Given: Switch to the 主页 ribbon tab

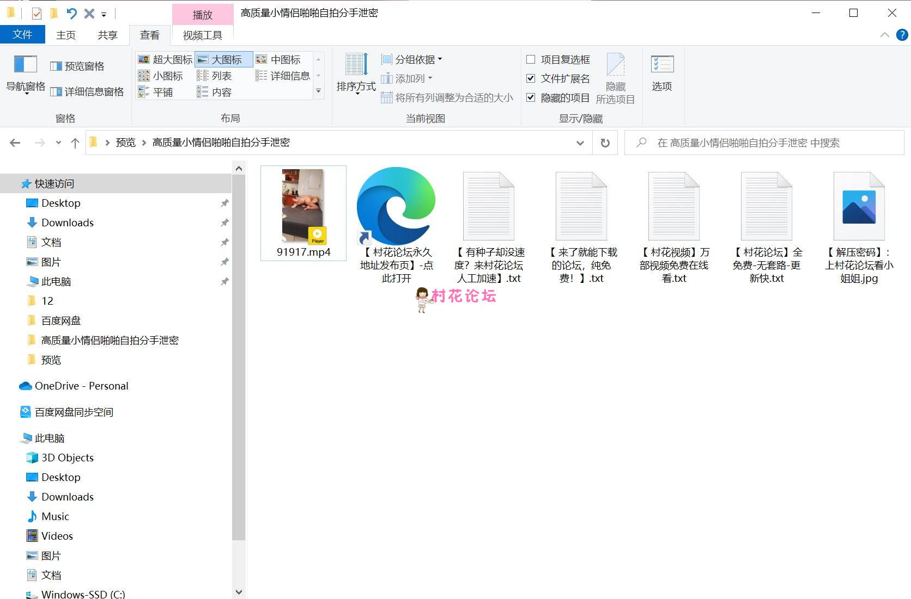Looking at the screenshot, I should pyautogui.click(x=65, y=34).
